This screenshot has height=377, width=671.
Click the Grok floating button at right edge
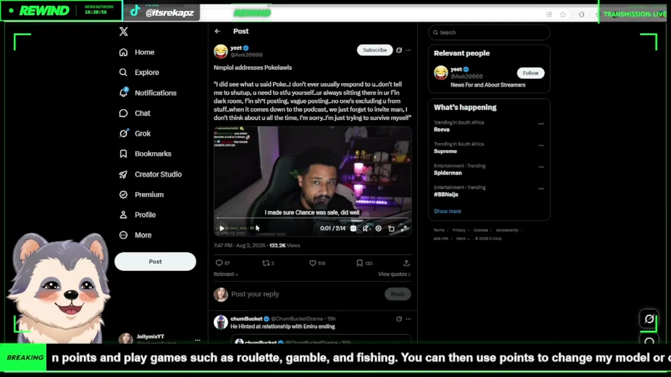(x=650, y=319)
